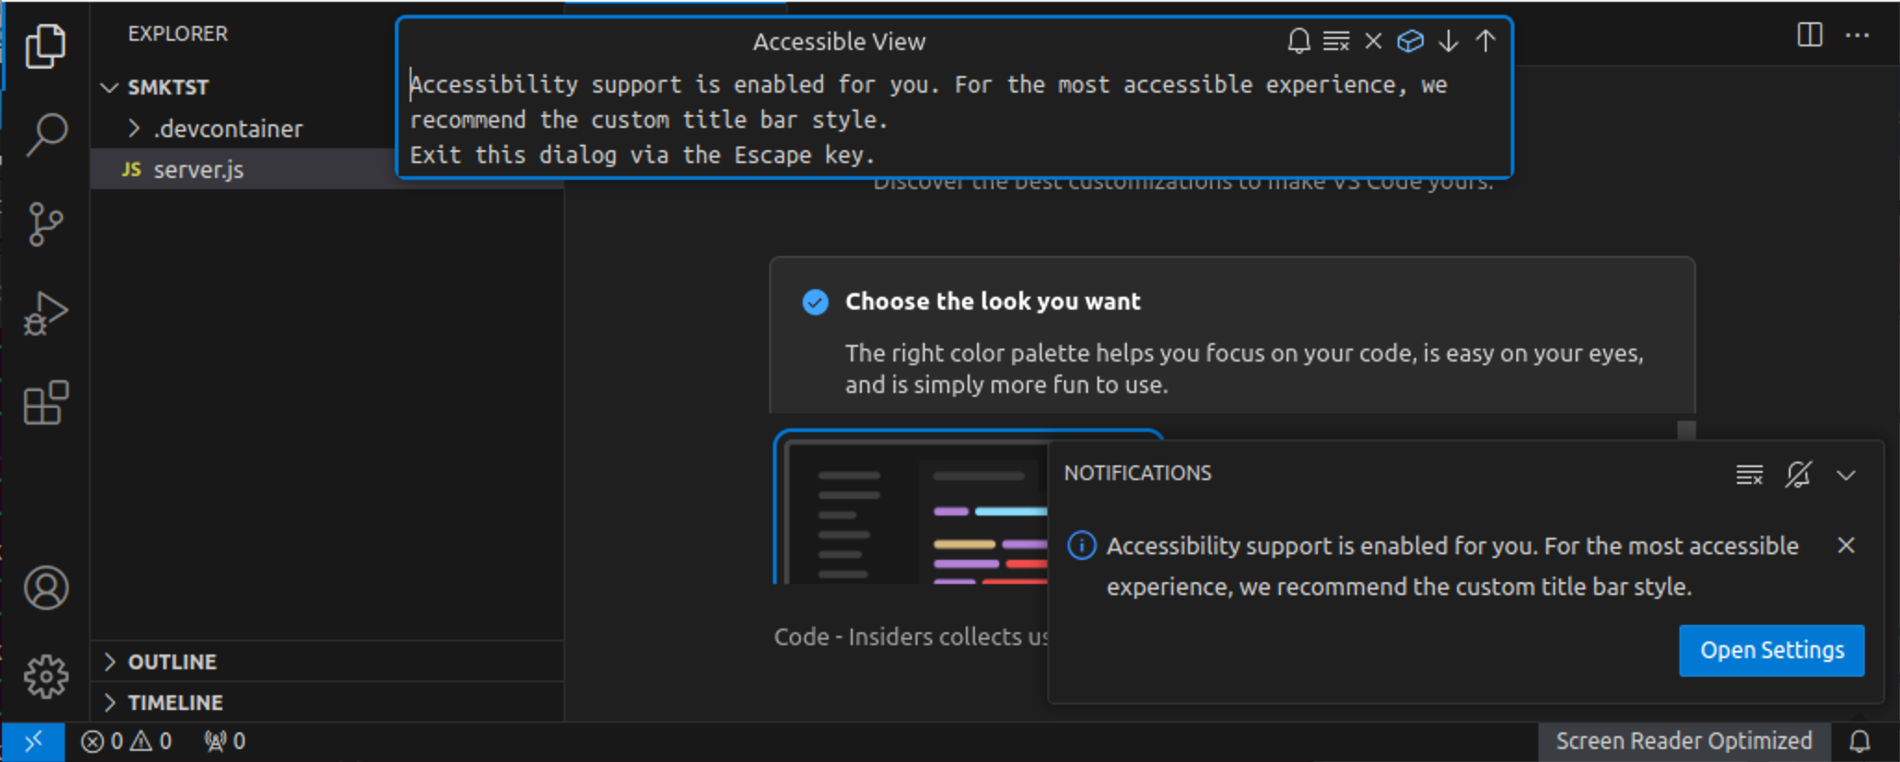
Task: Select the Run and Debug icon
Action: tap(45, 312)
